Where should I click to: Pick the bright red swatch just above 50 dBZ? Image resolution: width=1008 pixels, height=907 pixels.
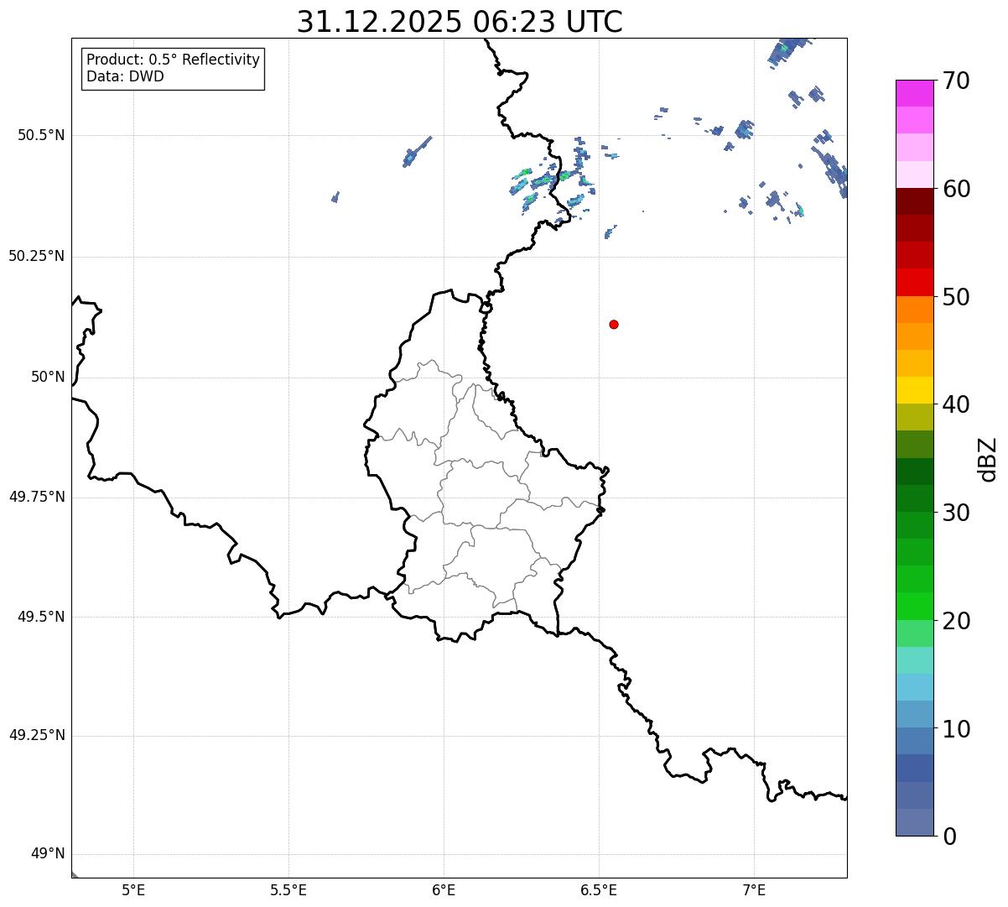click(914, 282)
